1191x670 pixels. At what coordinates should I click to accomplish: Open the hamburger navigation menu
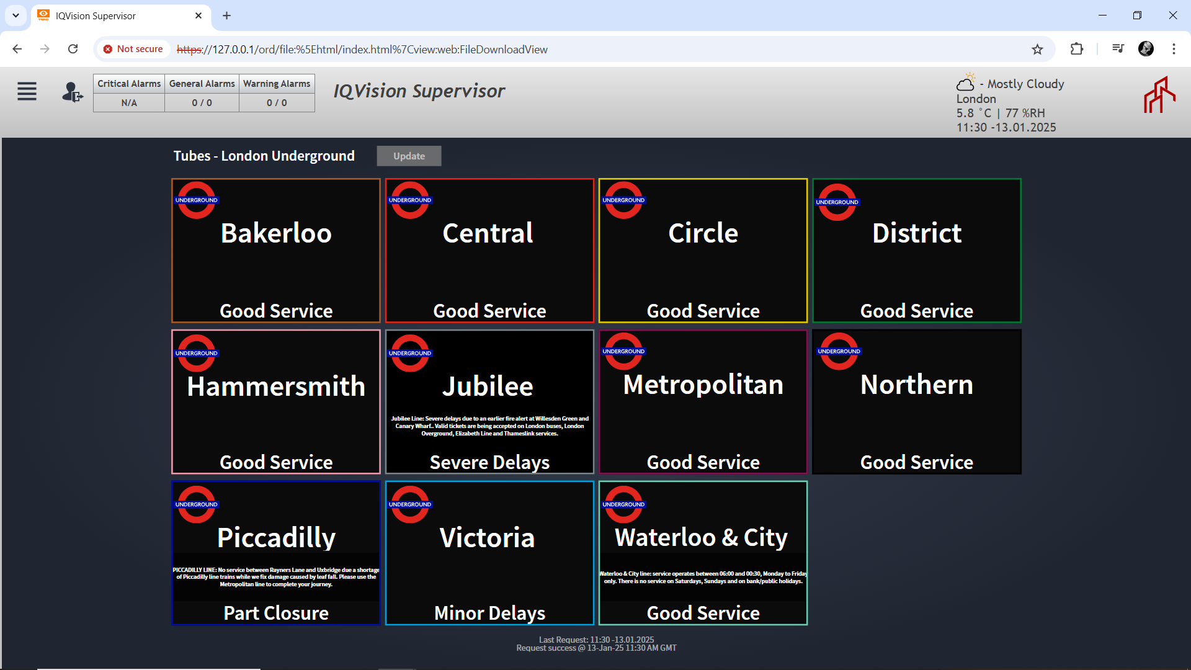(x=27, y=91)
